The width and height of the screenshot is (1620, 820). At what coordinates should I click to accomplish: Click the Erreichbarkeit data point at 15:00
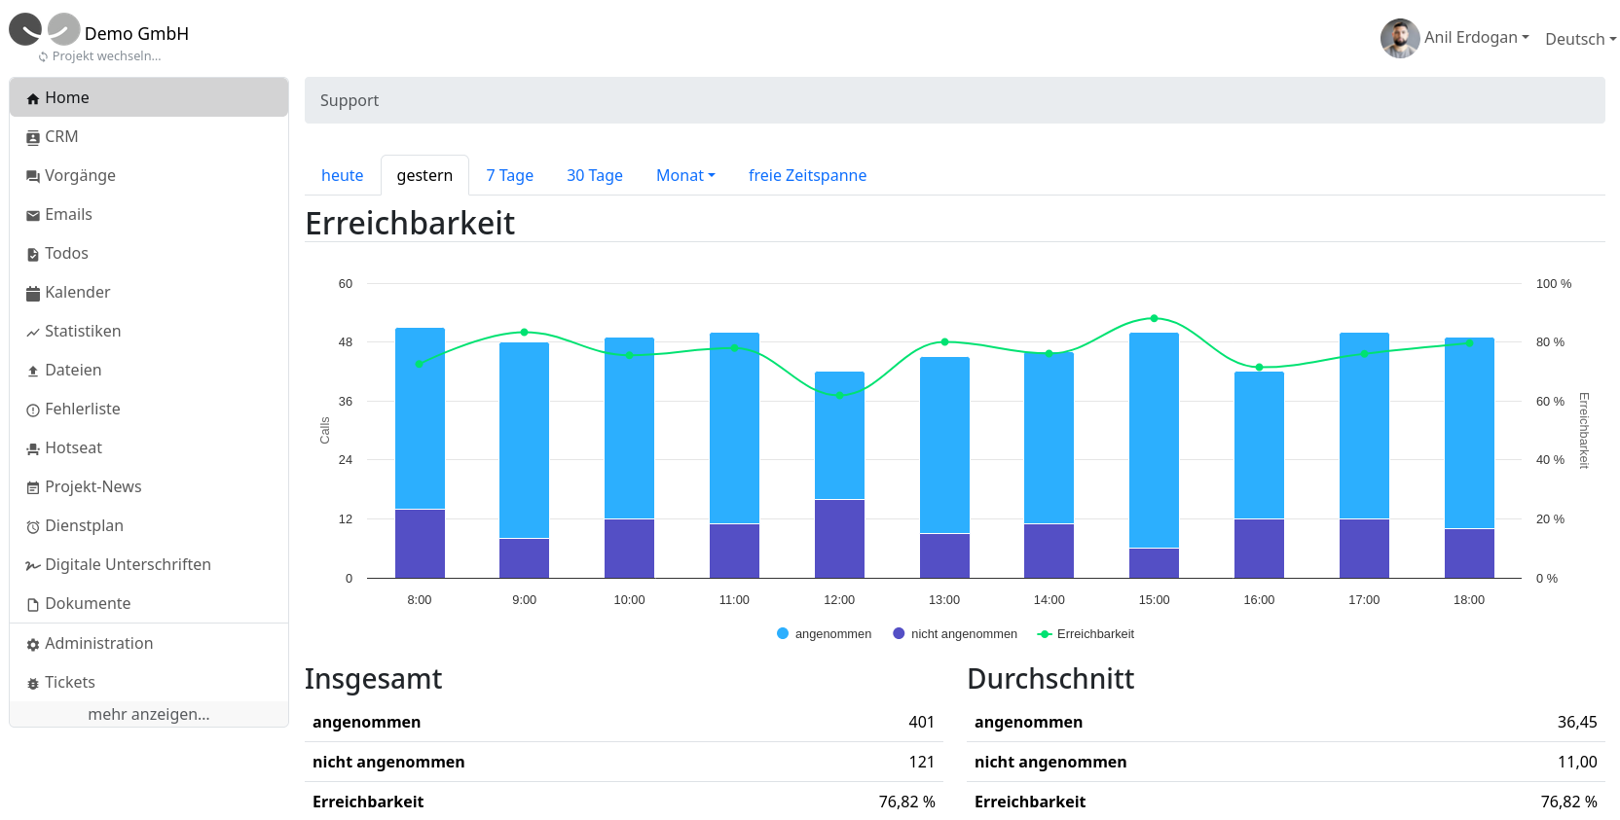(1154, 319)
